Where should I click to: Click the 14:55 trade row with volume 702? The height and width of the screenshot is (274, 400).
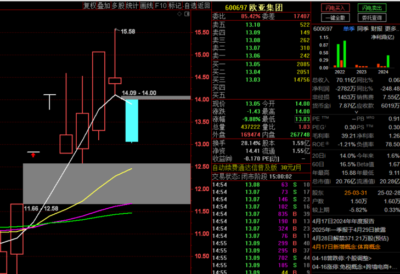261,258
